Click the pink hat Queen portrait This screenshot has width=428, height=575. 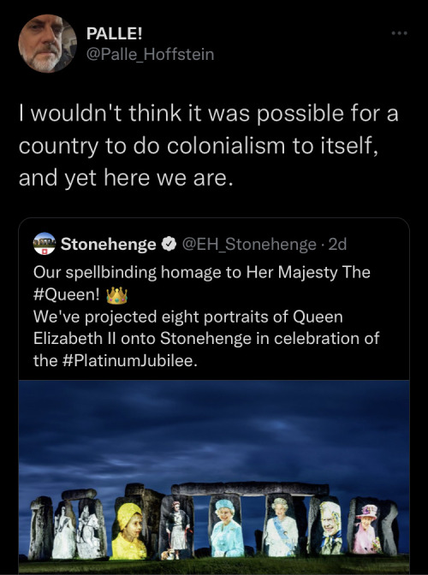pyautogui.click(x=366, y=529)
